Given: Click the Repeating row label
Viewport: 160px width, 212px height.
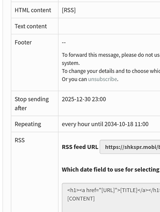Looking at the screenshot, I should click(28, 124).
